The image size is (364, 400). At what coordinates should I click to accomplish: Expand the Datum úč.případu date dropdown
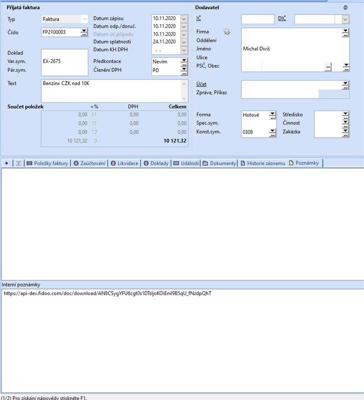184,34
